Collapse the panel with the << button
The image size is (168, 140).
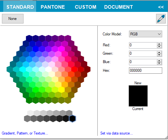point(161,7)
